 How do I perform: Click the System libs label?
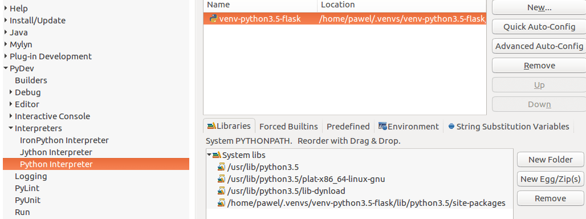[244, 155]
